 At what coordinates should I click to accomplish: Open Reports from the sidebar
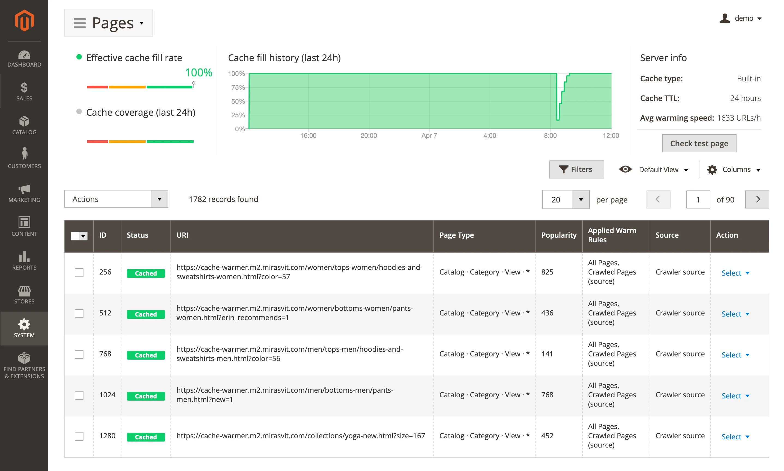(x=24, y=261)
